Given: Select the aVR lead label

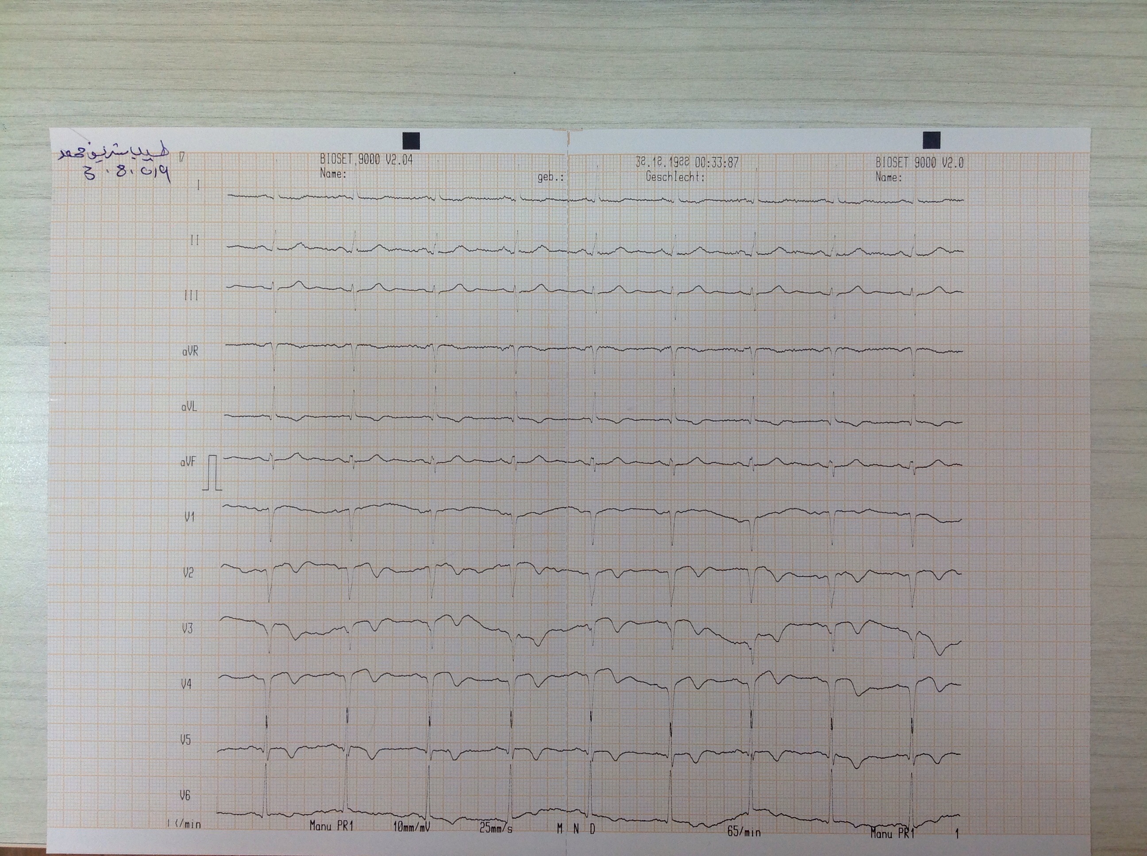Looking at the screenshot, I should click(190, 352).
